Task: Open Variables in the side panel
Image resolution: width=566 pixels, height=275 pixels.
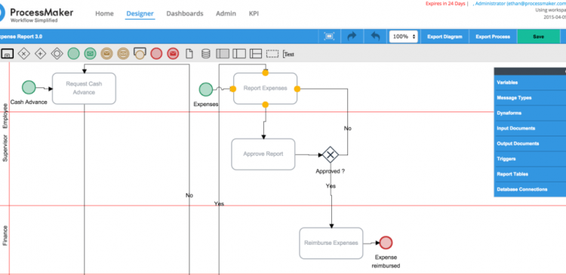Action: pos(530,83)
